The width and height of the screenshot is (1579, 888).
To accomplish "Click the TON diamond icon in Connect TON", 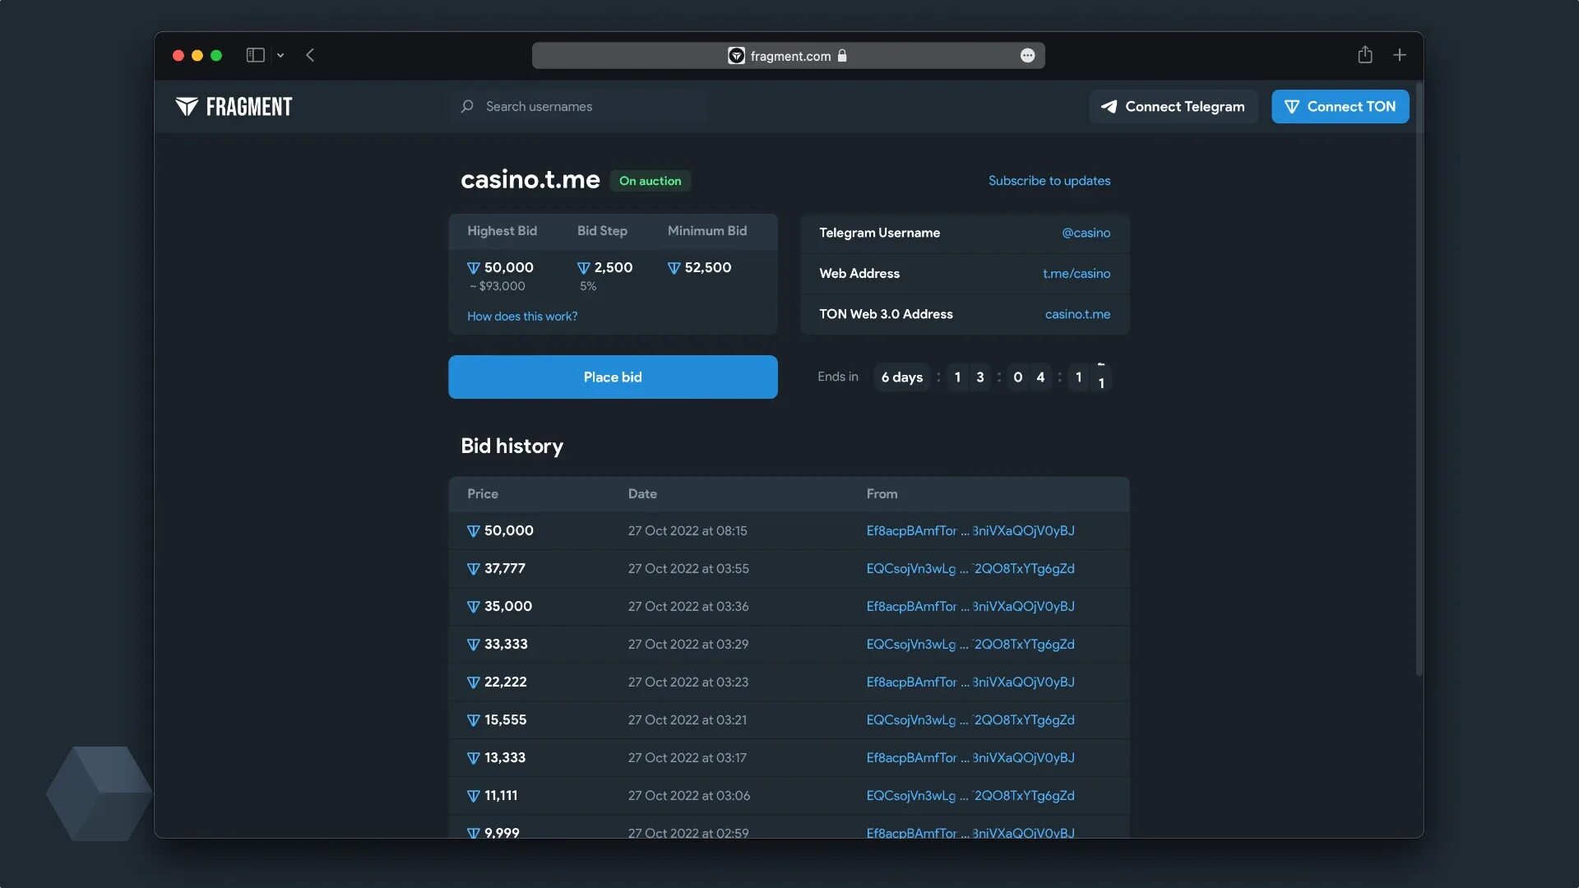I will click(x=1292, y=107).
